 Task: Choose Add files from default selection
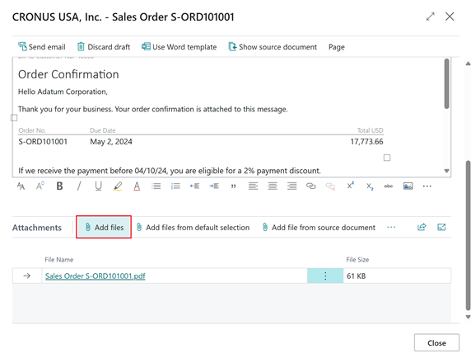click(193, 227)
